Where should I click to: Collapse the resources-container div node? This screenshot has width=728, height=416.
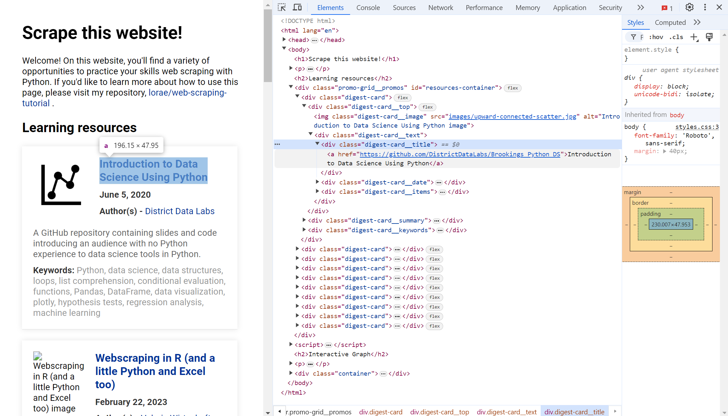click(x=291, y=87)
